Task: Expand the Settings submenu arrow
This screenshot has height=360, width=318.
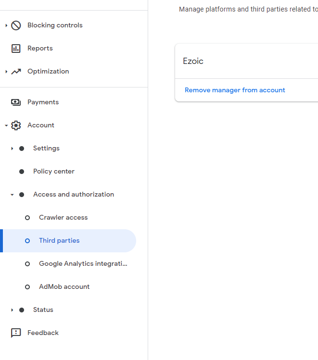Action: coord(12,149)
